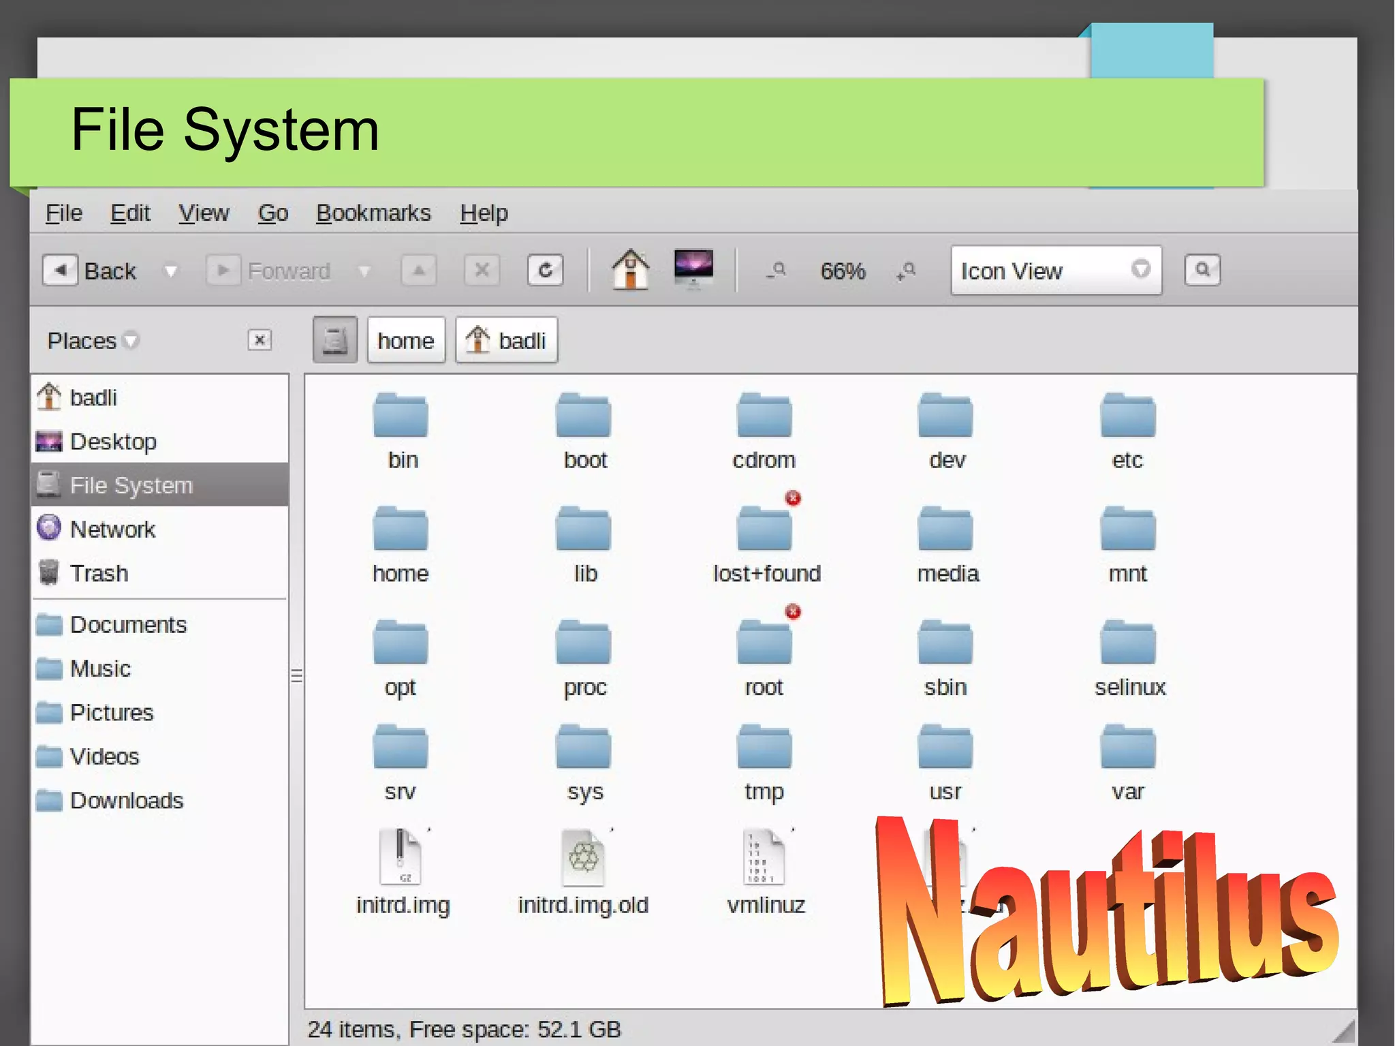Open Documents bookmark in sidebar
This screenshot has height=1046, width=1395.
tap(160, 625)
